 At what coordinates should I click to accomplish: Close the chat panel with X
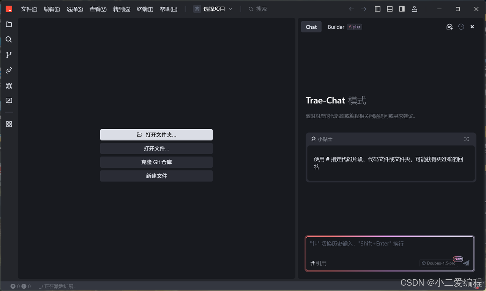[x=472, y=27]
